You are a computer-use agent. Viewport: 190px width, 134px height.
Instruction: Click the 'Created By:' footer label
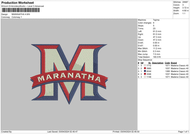pyautogui.click(x=7, y=131)
